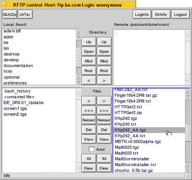This screenshot has height=180, width=192.
Task: Click the zoom icon in yellow title tab
Action: [x=132, y=5]
